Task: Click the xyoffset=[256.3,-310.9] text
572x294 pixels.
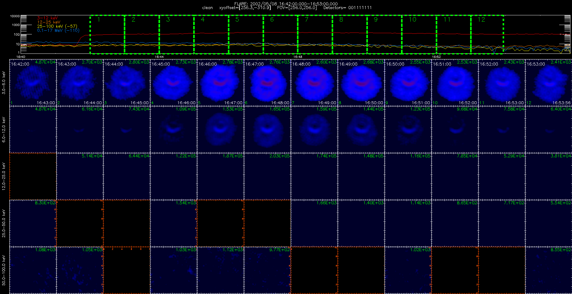Action: 245,8
